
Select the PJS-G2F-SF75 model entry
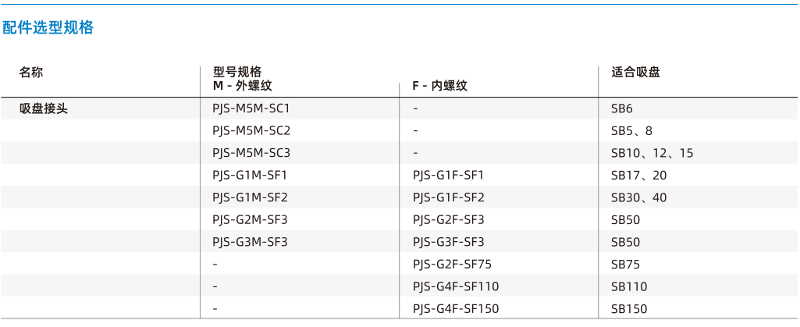[x=452, y=265]
